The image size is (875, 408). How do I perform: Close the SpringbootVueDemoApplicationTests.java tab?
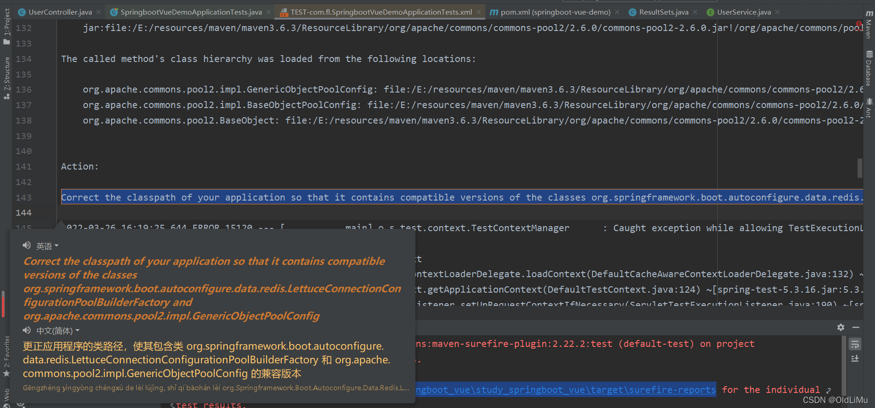click(268, 12)
